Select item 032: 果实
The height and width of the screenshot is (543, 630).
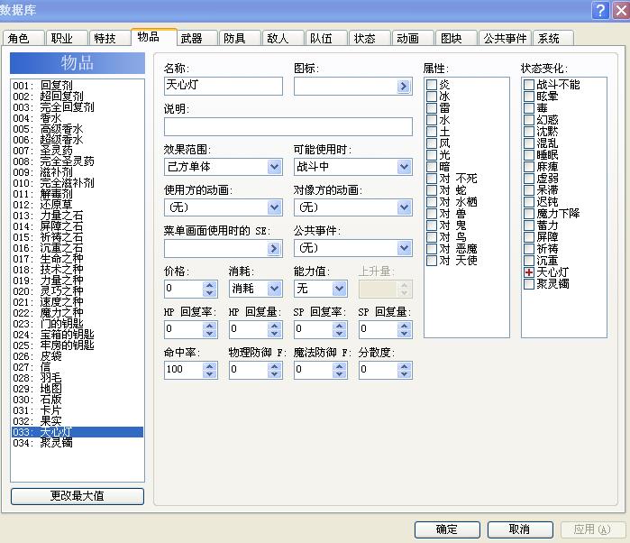(x=78, y=421)
